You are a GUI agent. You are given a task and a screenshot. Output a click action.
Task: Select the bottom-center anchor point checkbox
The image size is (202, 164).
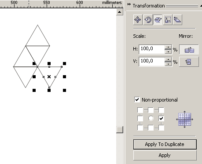[x=151, y=128]
